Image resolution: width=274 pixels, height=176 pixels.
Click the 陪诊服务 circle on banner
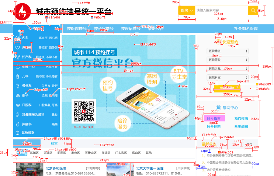coord(122,123)
